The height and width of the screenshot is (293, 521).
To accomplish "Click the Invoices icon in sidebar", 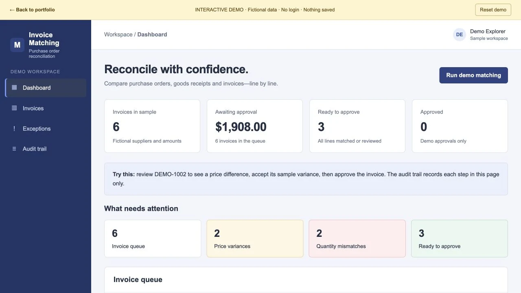I will coord(14,108).
